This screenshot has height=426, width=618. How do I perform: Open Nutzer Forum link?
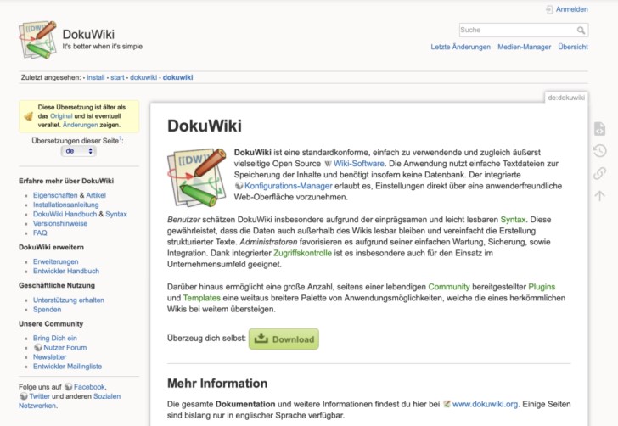point(65,348)
